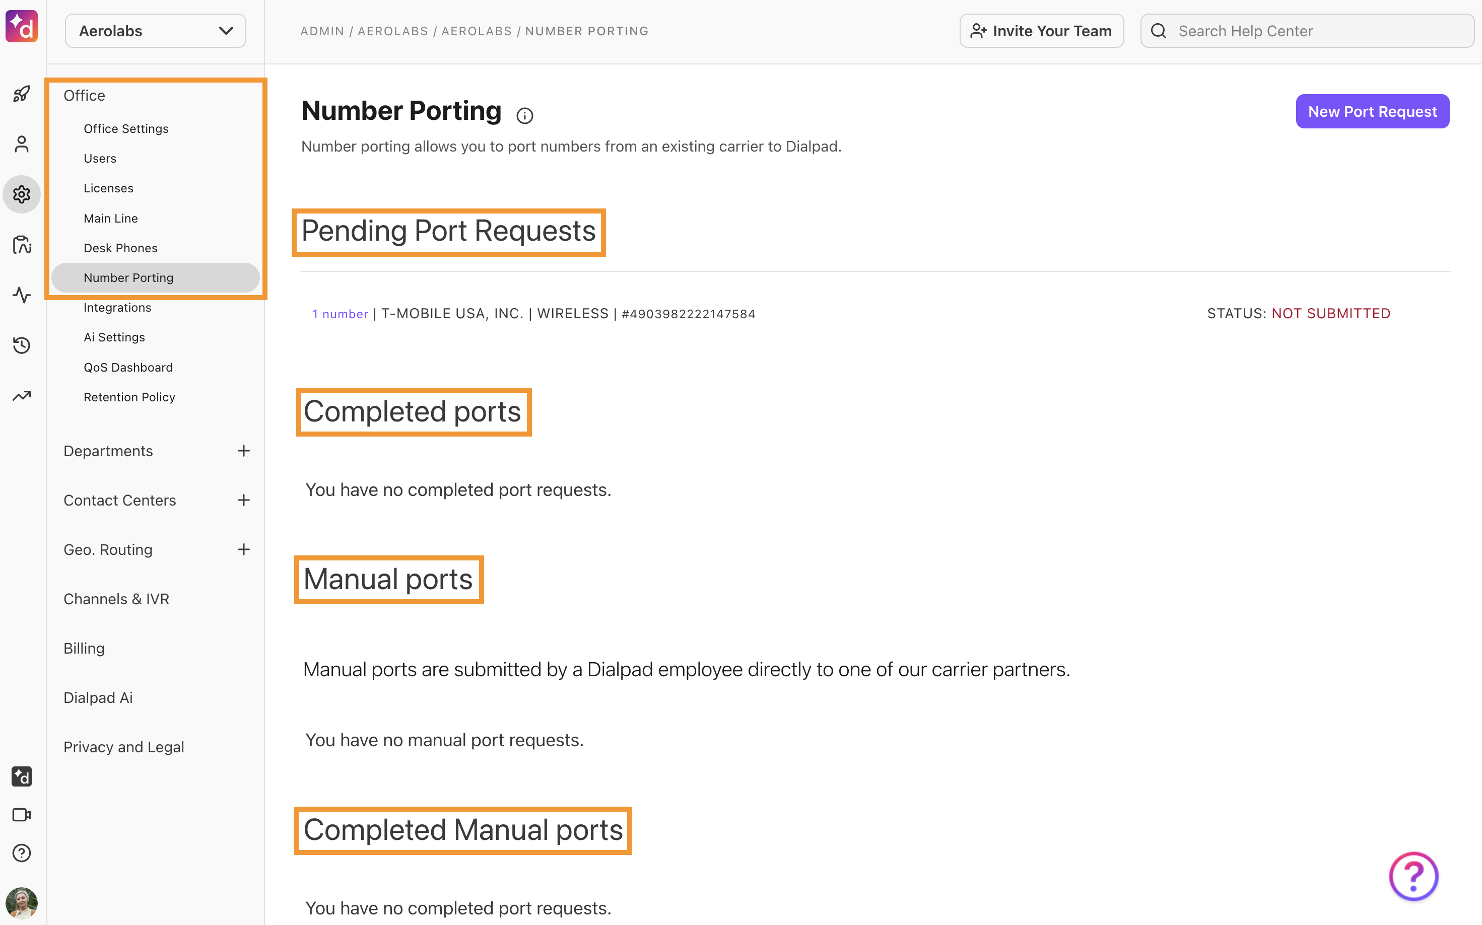The width and height of the screenshot is (1482, 925).
Task: Select the Number Porting menu item
Action: [x=156, y=278]
